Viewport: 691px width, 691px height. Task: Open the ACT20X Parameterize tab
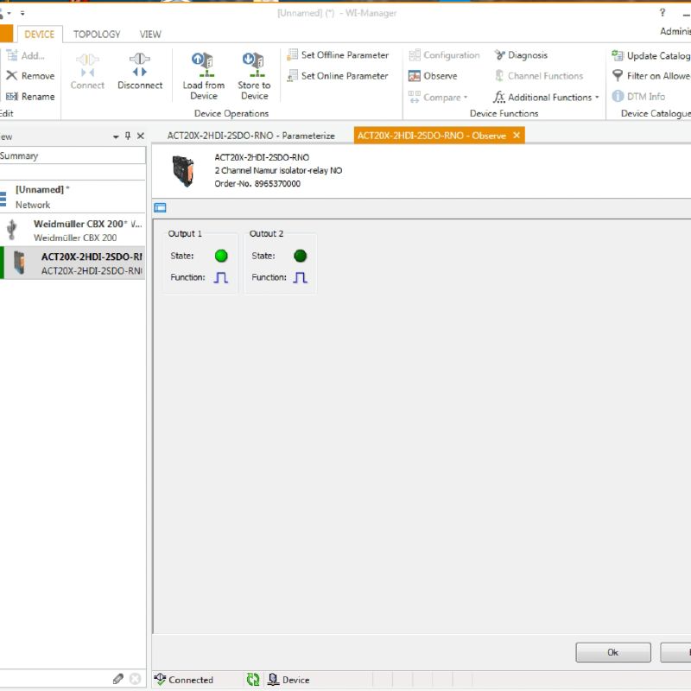tap(250, 136)
